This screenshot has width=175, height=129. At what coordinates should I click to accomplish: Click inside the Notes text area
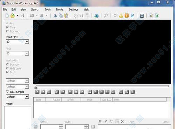pyautogui.click(x=17, y=117)
